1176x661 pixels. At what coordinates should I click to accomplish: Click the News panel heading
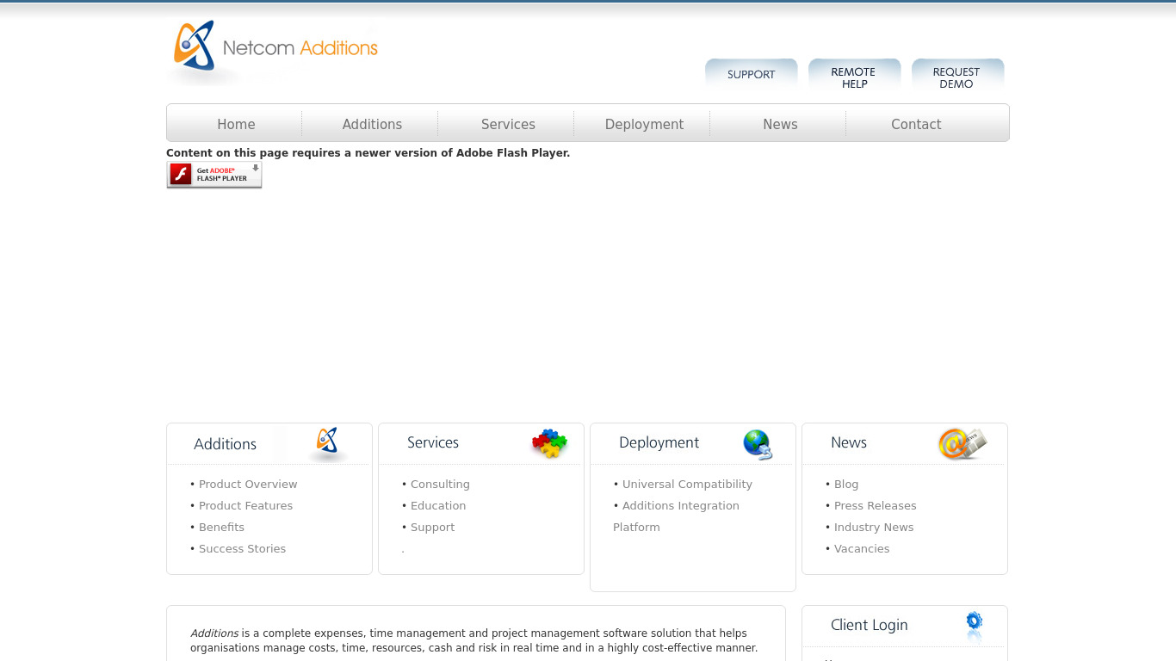pyautogui.click(x=849, y=442)
